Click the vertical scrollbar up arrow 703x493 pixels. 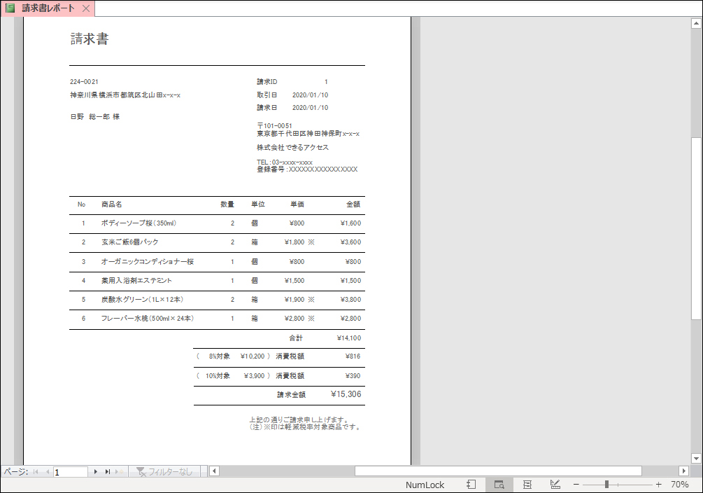click(x=696, y=23)
